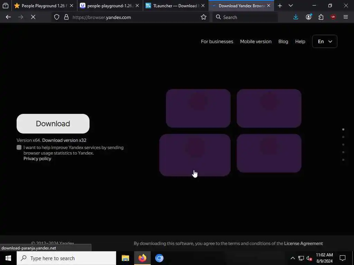This screenshot has height=265, width=354.
Task: Click the bottom-left purple tile
Action: point(195,155)
